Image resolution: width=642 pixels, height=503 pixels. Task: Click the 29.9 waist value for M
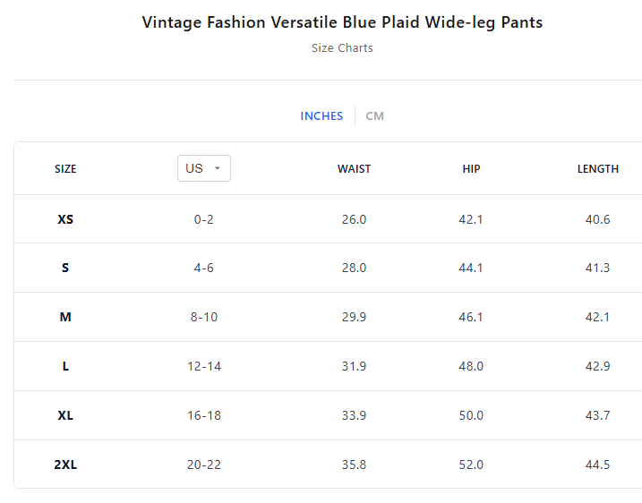[x=354, y=317]
